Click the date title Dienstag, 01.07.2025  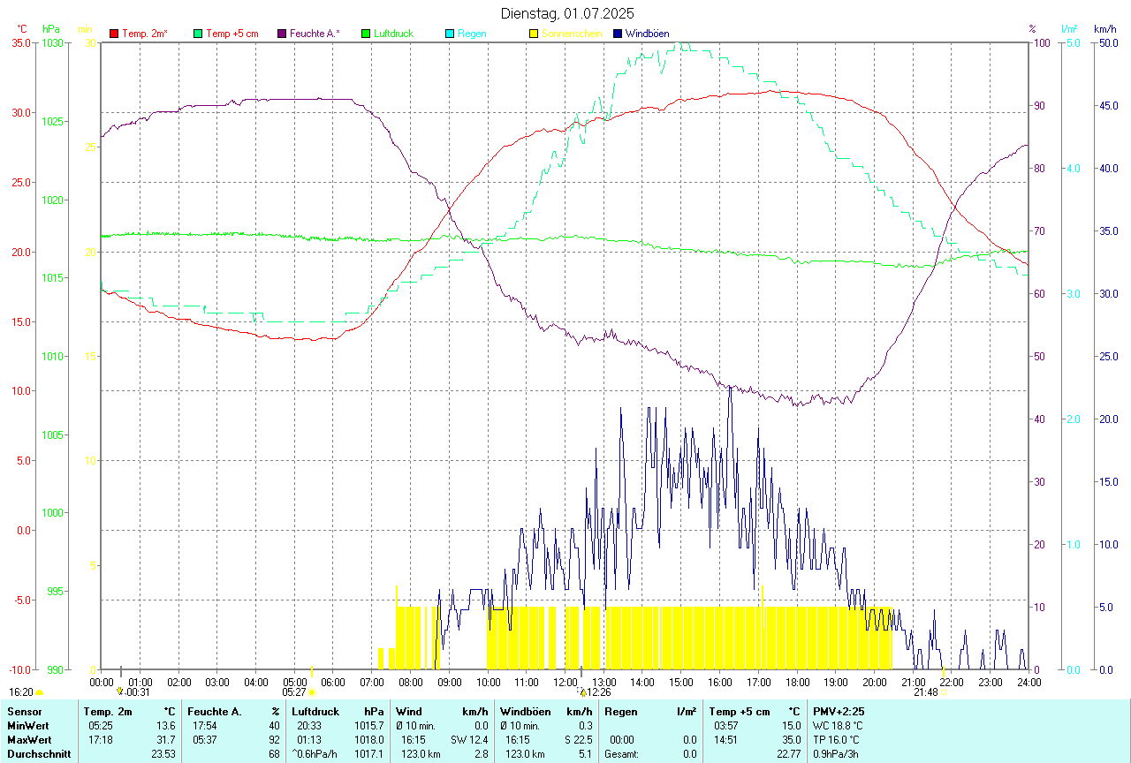(x=567, y=13)
